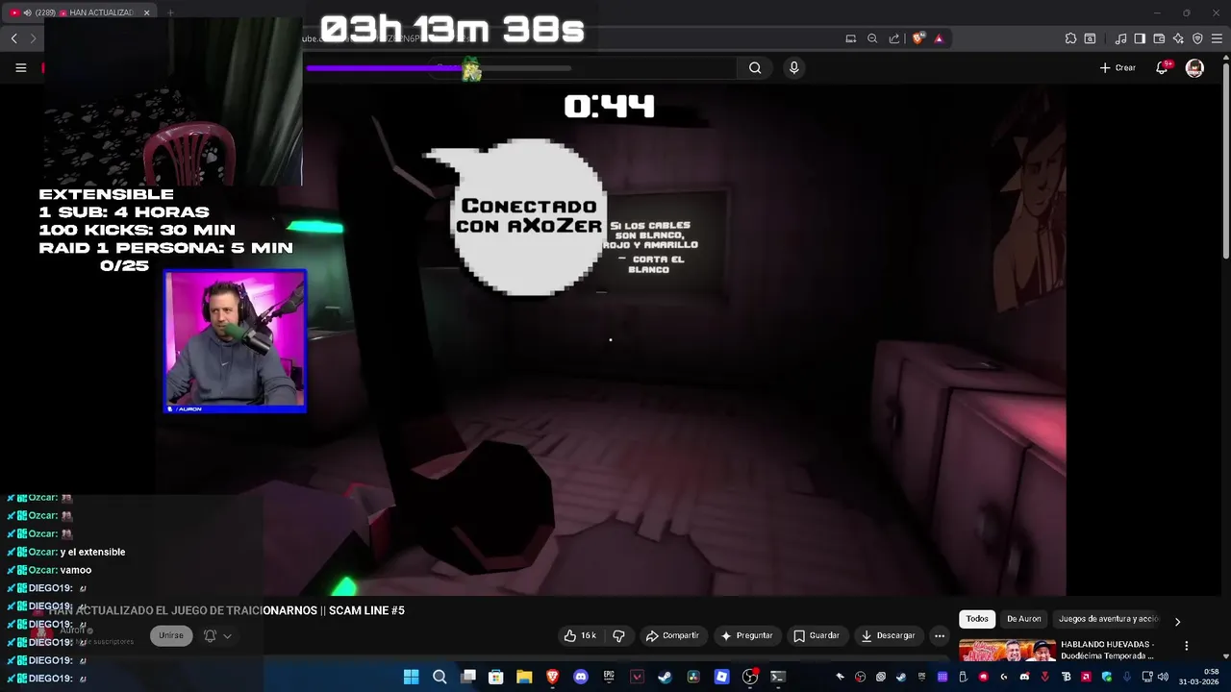Open Leo AI sparkle icon
Viewport: 1231px width, 692px height.
[1178, 38]
